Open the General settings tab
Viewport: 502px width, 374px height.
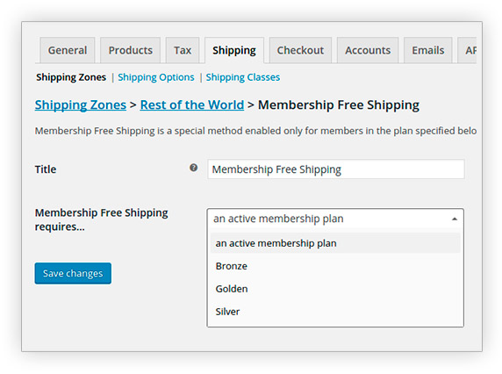pyautogui.click(x=68, y=50)
